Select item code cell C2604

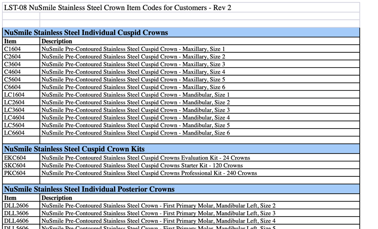click(21, 57)
